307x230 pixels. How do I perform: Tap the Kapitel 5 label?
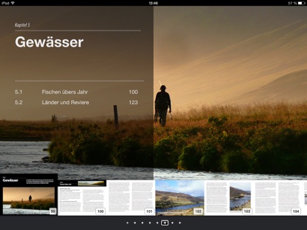[x=22, y=25]
